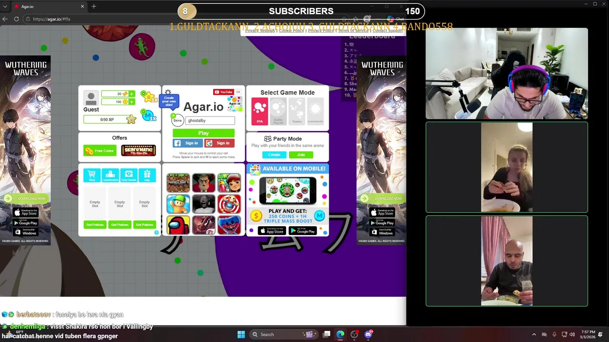Viewport: 609px width, 342px height.
Task: Click the potions help question icon
Action: [x=157, y=233]
